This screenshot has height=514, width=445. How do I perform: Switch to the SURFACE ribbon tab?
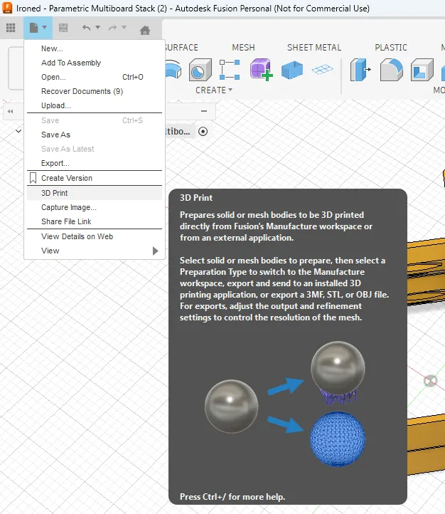[181, 48]
